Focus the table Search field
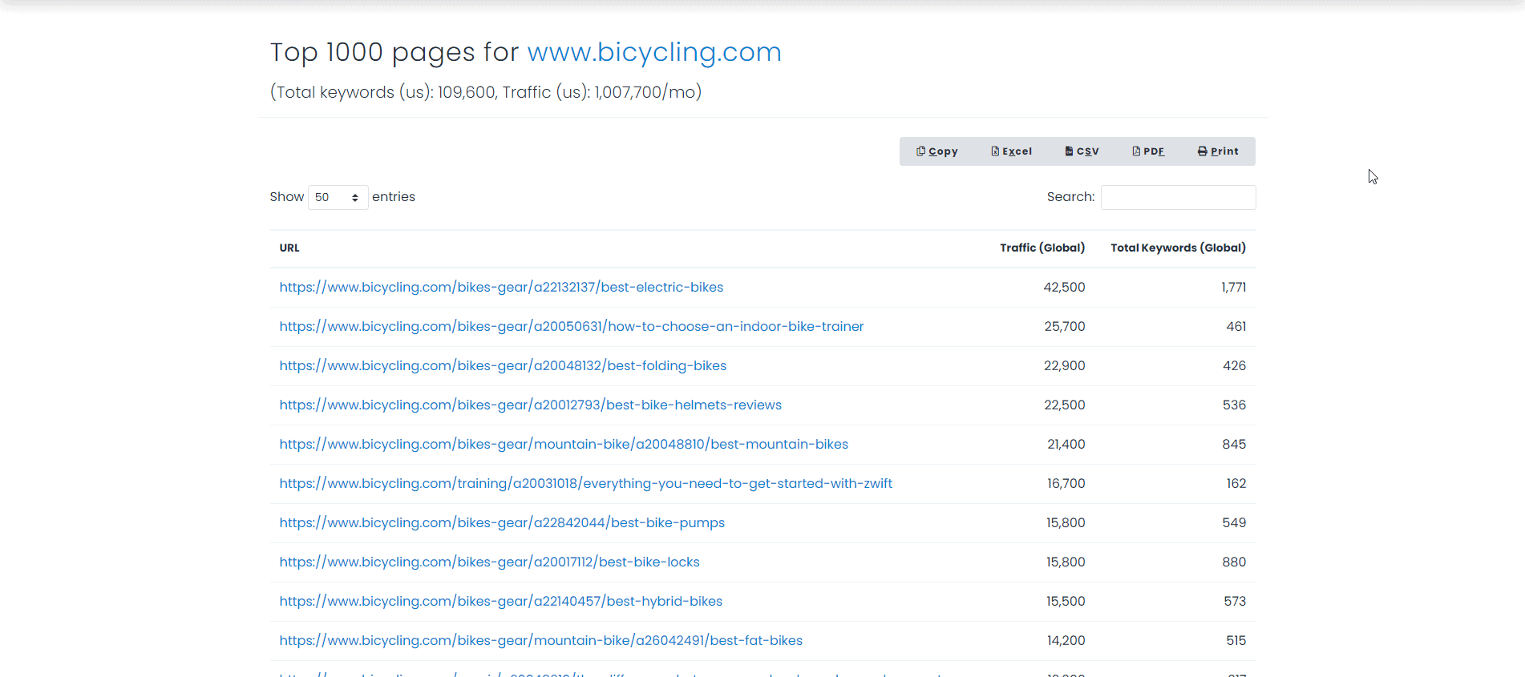The image size is (1525, 677). [1178, 197]
